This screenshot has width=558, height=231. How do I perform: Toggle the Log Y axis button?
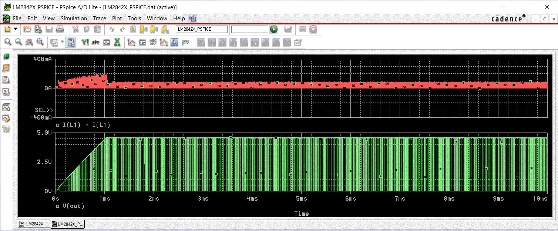coord(85,43)
